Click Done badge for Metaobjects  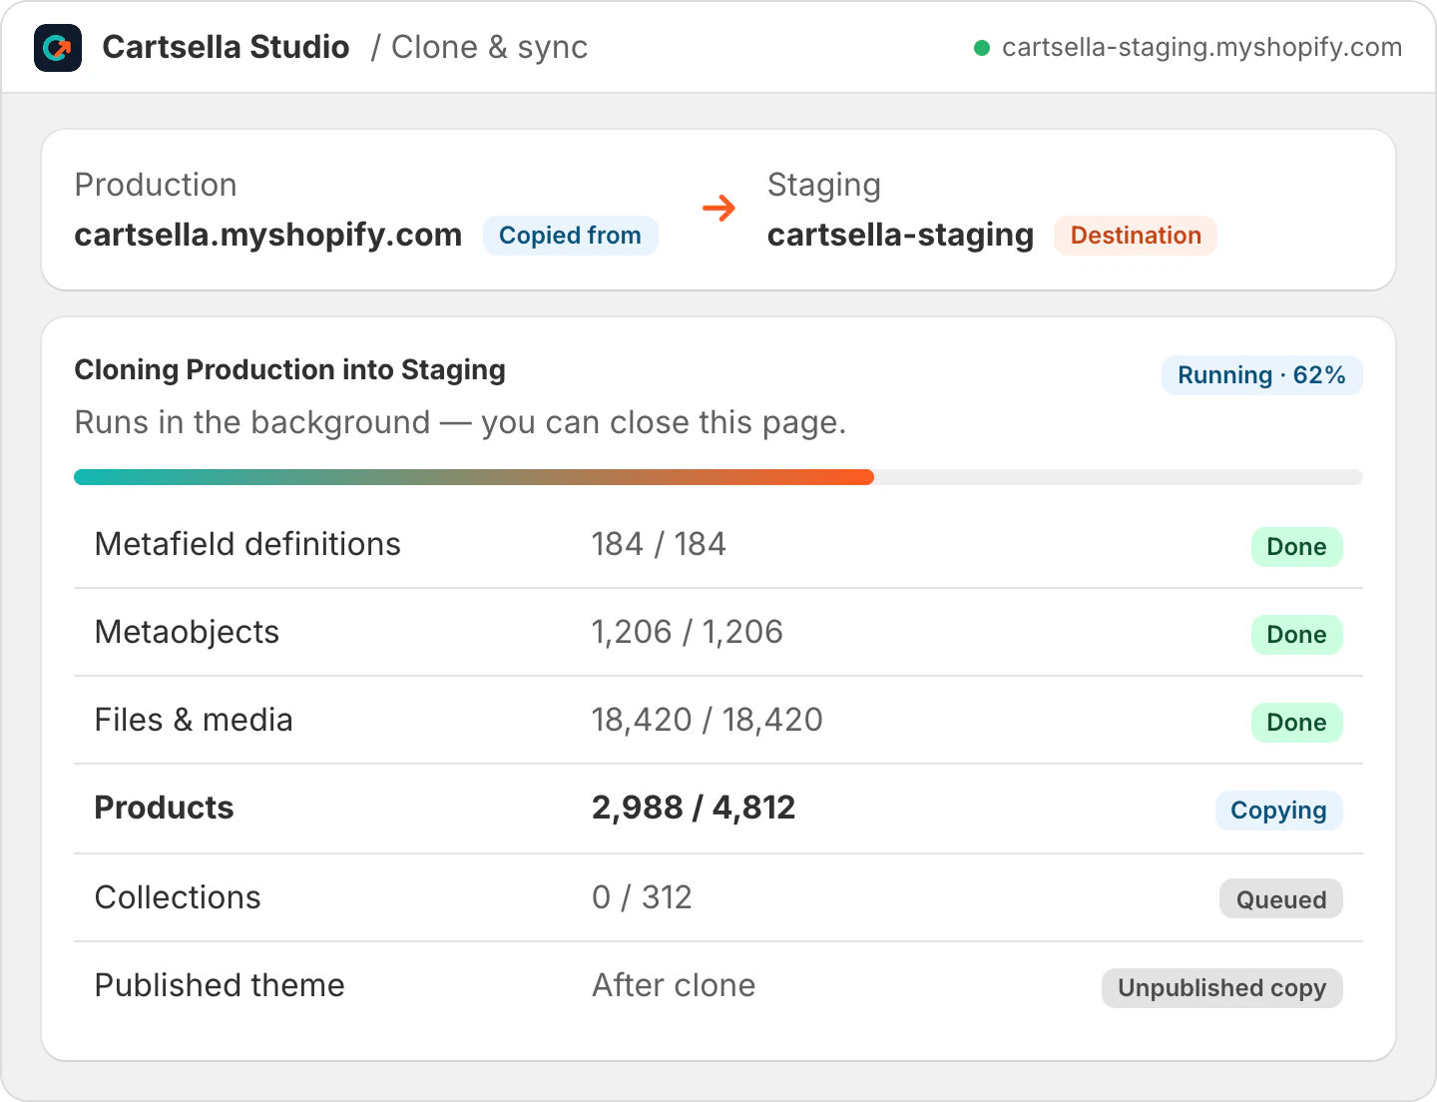[1296, 635]
